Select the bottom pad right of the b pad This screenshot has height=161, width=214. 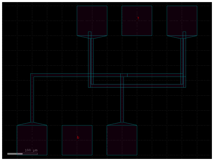(x=122, y=140)
